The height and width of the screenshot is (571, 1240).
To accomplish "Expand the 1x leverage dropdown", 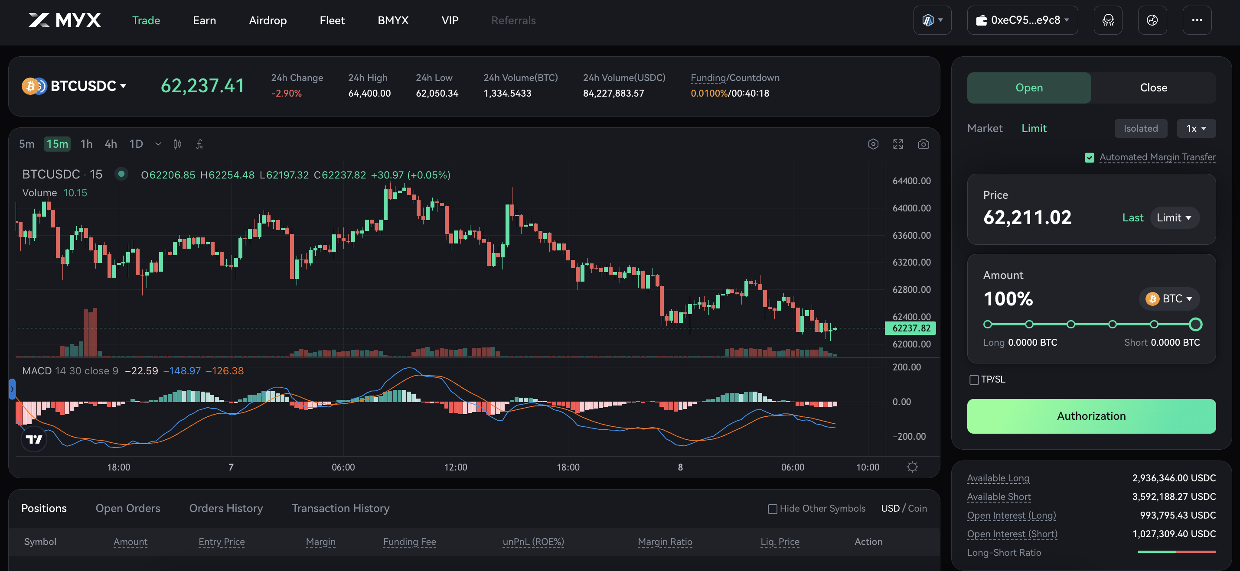I will [1196, 128].
